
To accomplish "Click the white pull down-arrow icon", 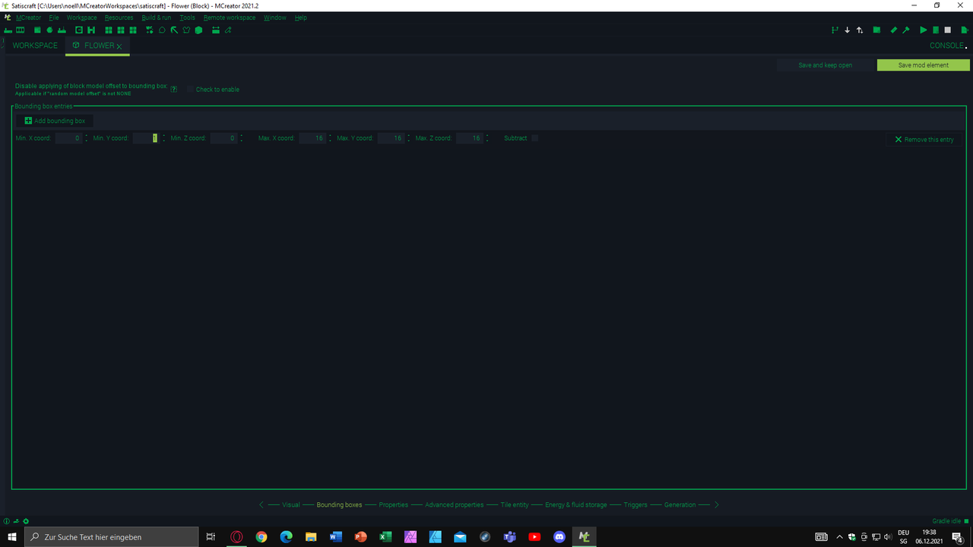I will click(848, 30).
